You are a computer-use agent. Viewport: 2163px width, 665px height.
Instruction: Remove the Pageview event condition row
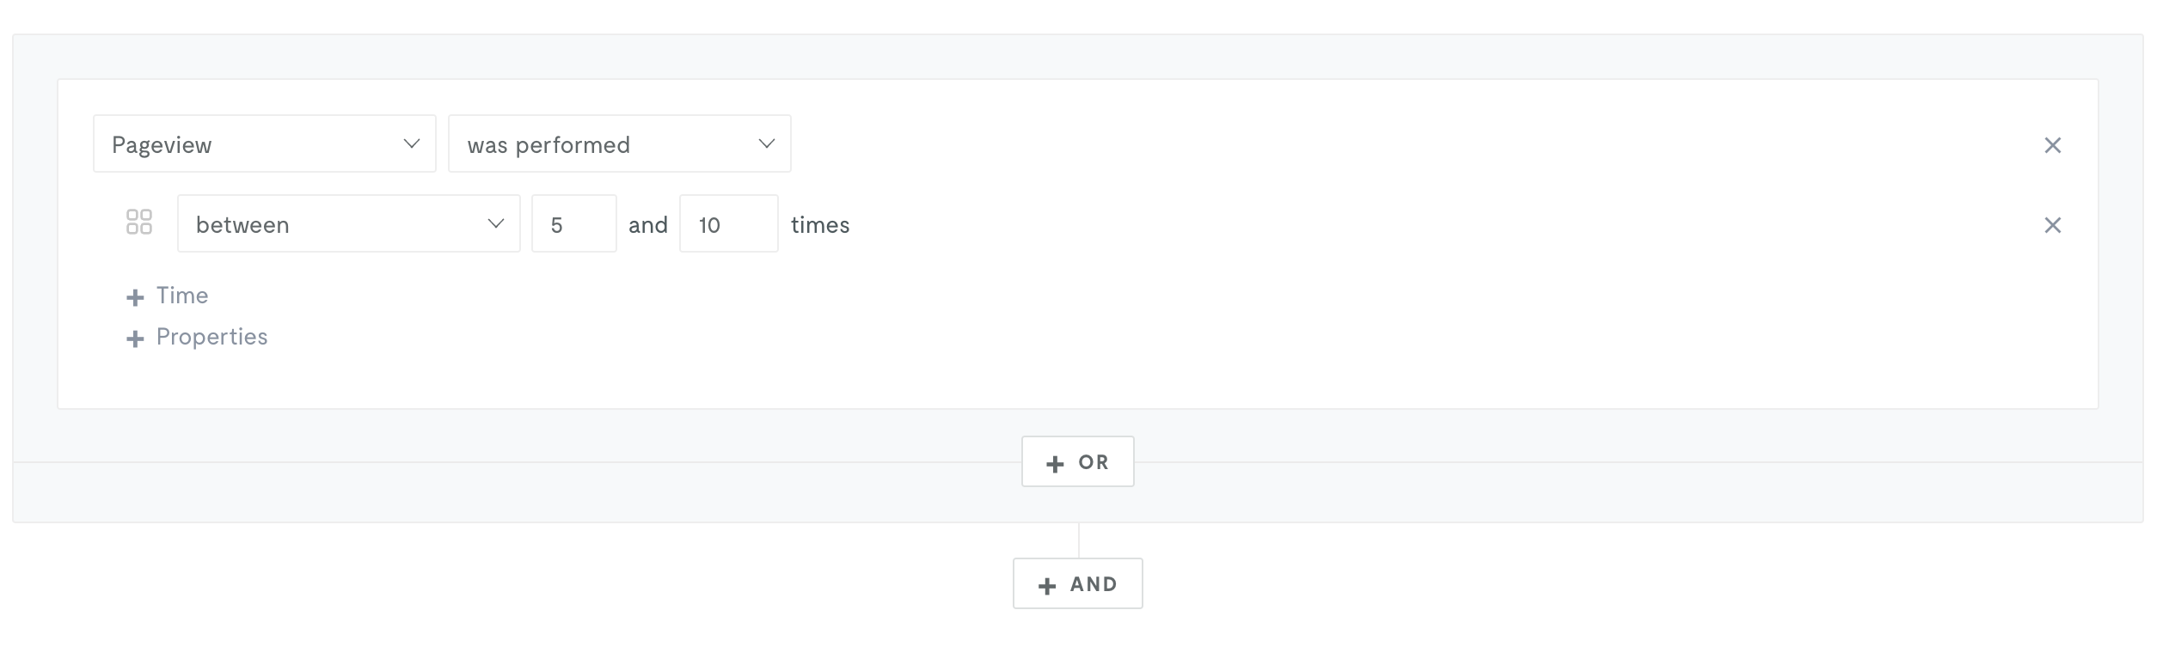(x=2053, y=145)
